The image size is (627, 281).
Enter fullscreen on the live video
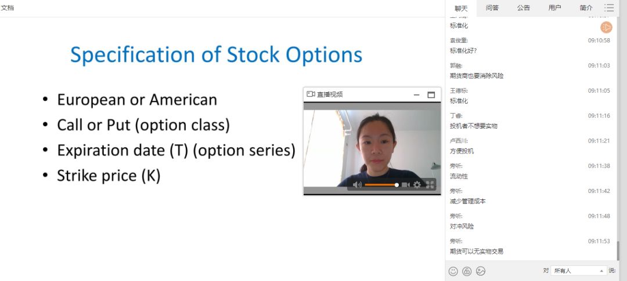click(x=430, y=185)
